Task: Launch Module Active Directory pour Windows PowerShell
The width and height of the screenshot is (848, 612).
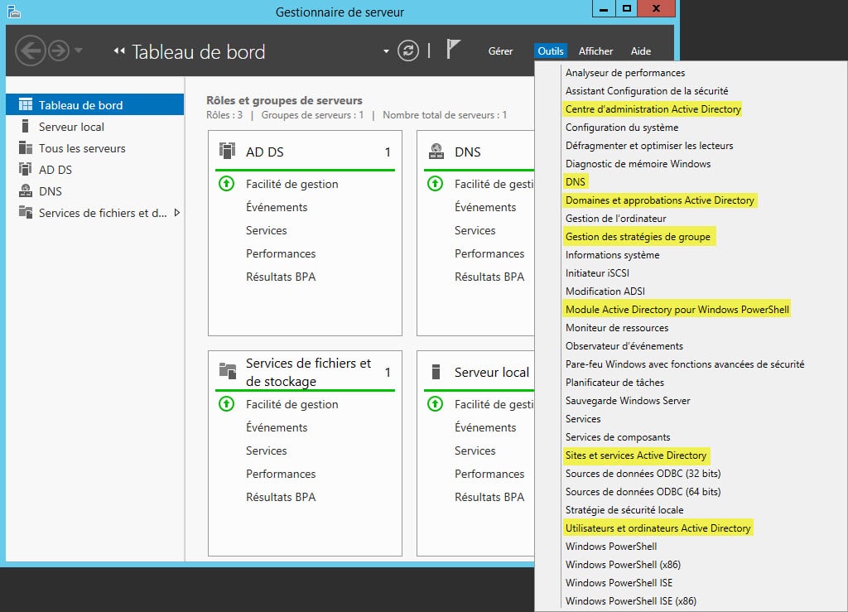Action: (x=677, y=309)
